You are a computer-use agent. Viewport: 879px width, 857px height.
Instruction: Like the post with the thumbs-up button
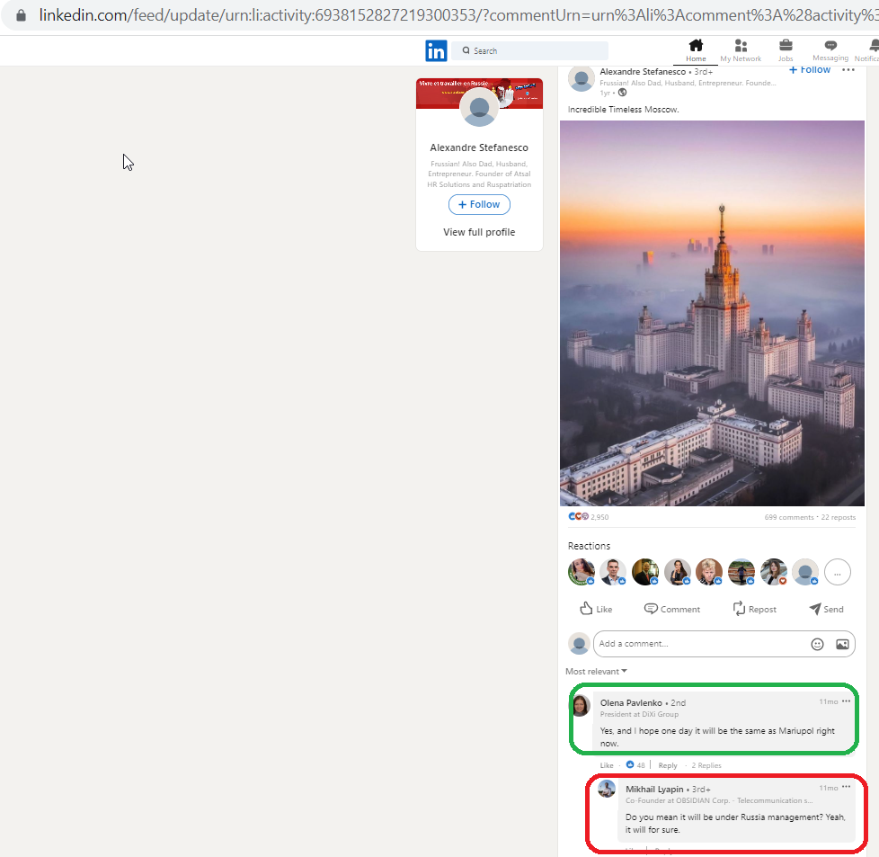(597, 609)
